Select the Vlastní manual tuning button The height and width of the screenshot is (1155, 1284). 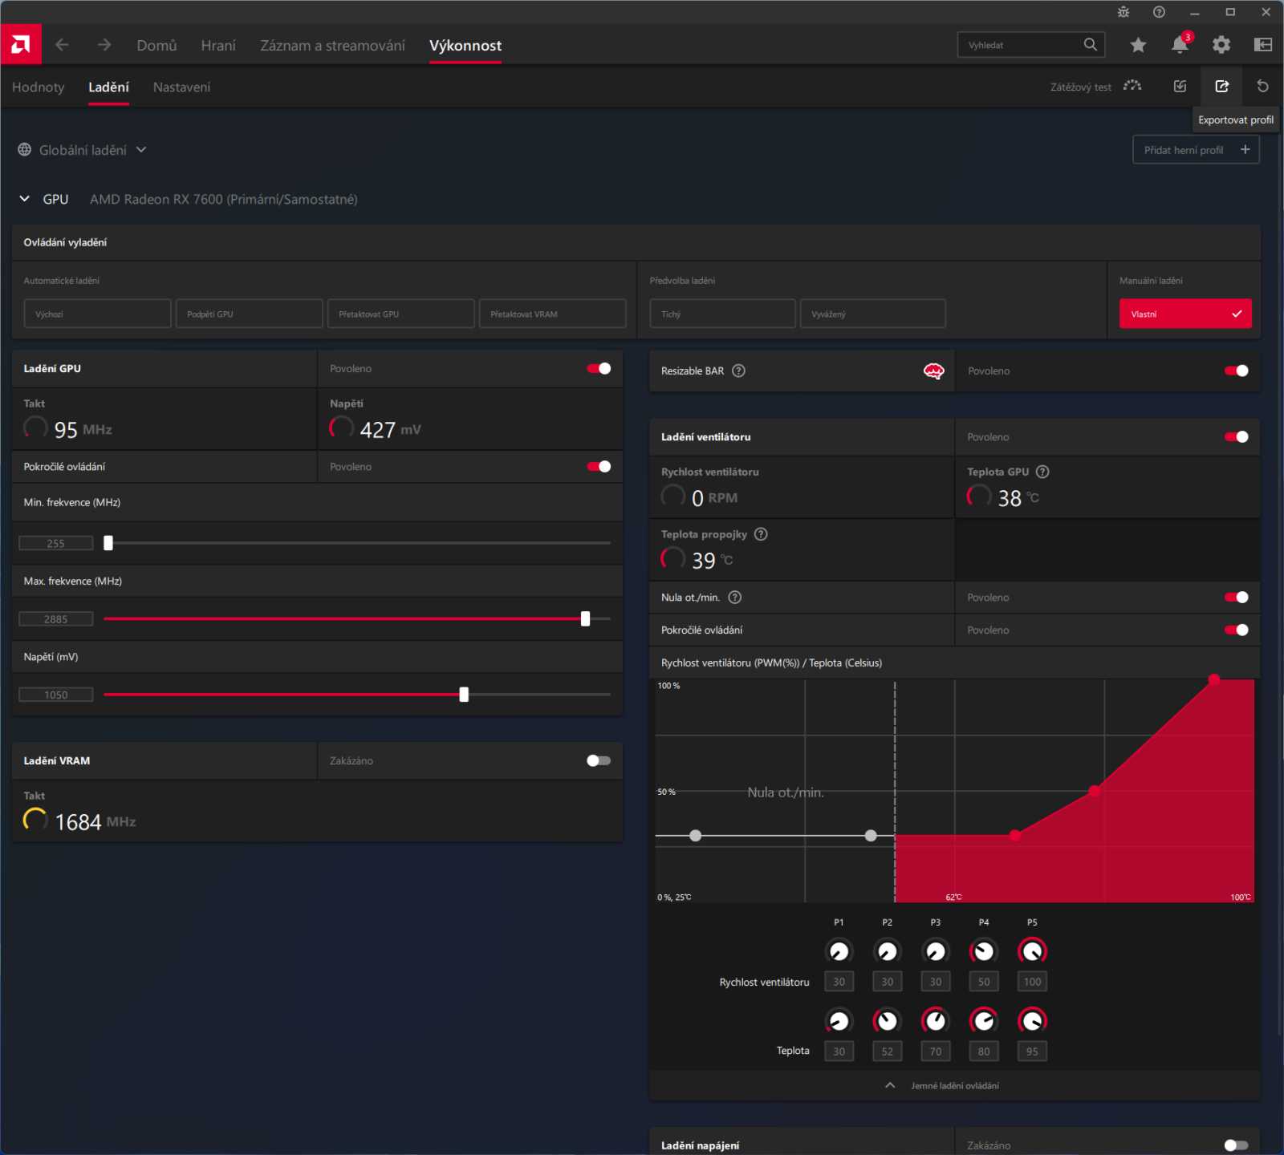coord(1185,314)
